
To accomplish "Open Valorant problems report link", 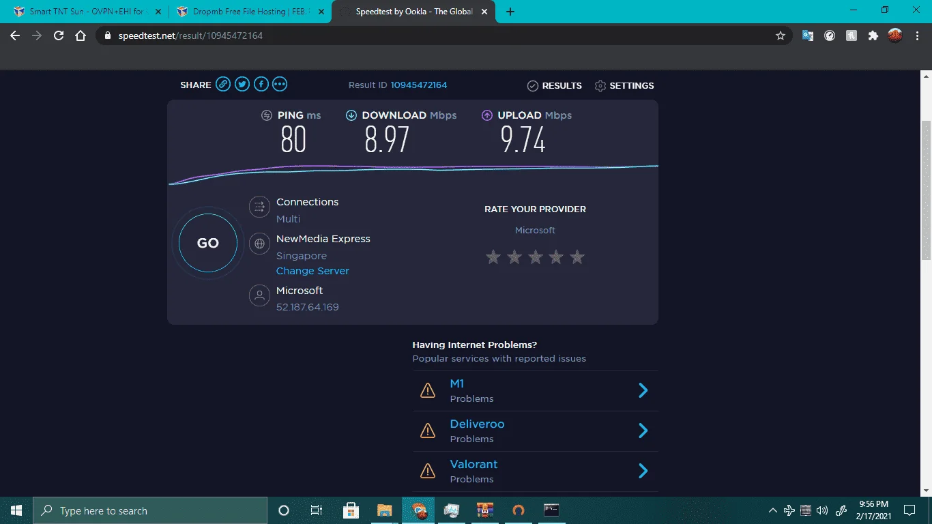I will (x=474, y=465).
